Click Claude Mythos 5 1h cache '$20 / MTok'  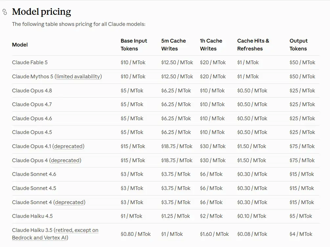[213, 77]
